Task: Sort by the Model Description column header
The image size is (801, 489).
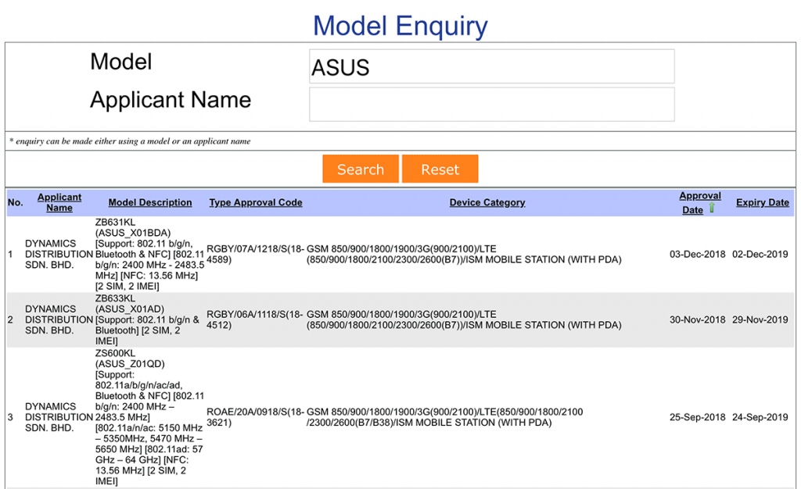Action: [x=150, y=202]
